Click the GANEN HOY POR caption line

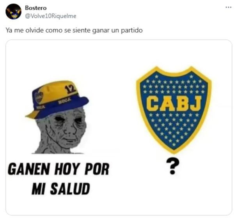click(59, 169)
